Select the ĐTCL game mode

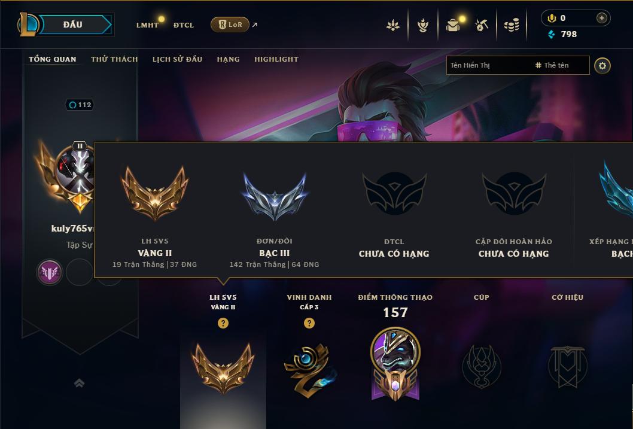click(183, 25)
